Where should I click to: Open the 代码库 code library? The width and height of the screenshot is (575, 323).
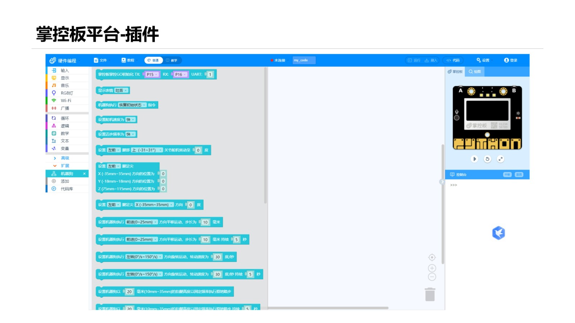pyautogui.click(x=67, y=189)
